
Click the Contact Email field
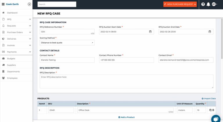186,60
